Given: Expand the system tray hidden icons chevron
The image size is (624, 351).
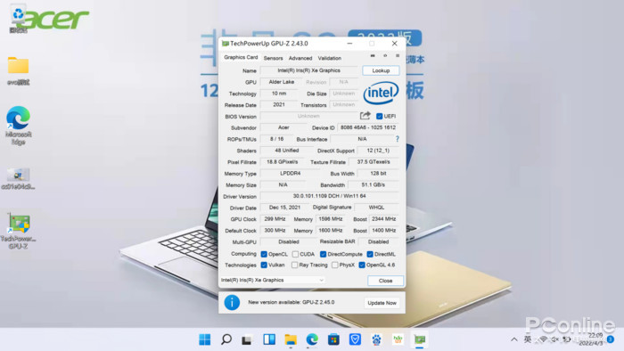Looking at the screenshot, I should coord(514,339).
